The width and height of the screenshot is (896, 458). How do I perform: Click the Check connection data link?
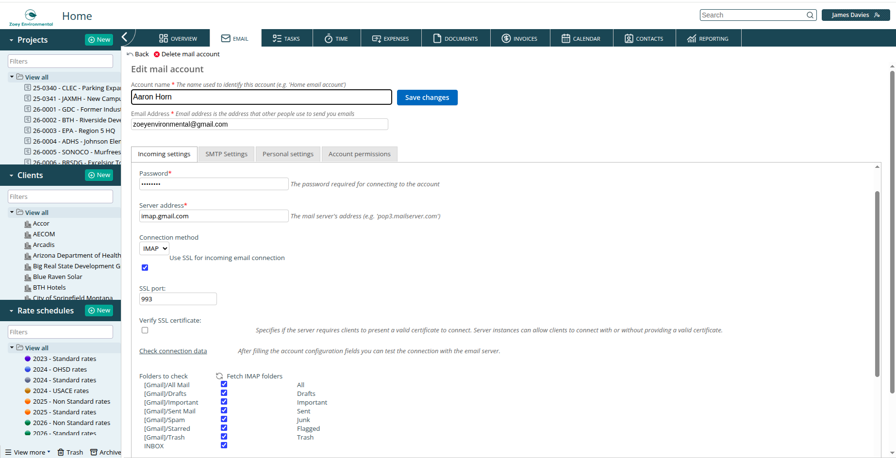click(173, 351)
